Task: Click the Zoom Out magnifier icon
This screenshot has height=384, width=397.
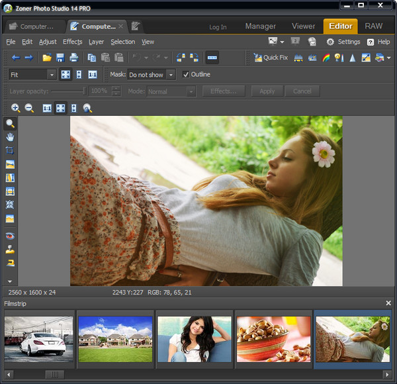Action: coord(29,108)
